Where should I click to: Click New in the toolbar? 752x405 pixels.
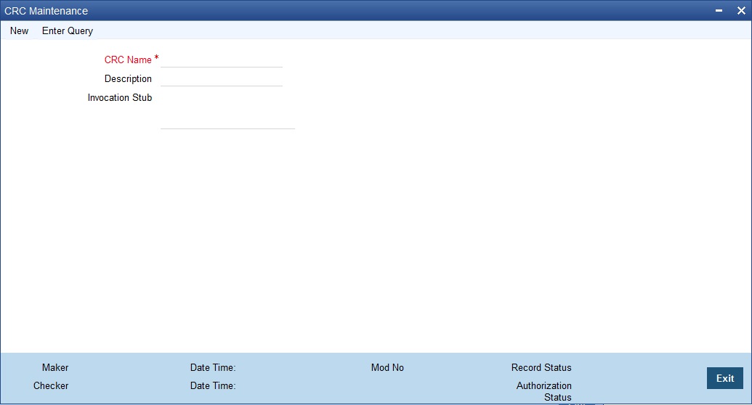(x=19, y=30)
